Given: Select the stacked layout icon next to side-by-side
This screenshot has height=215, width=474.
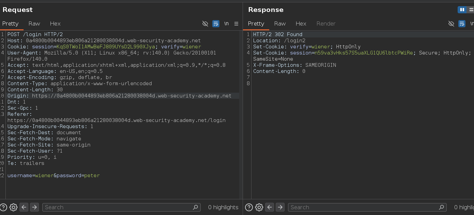Looking at the screenshot, I should (x=471, y=10).
